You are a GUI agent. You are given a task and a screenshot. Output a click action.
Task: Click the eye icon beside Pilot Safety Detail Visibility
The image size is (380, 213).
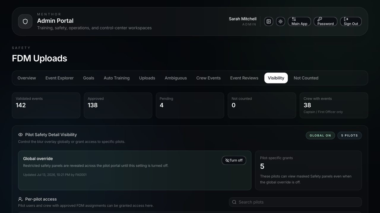click(x=20, y=135)
